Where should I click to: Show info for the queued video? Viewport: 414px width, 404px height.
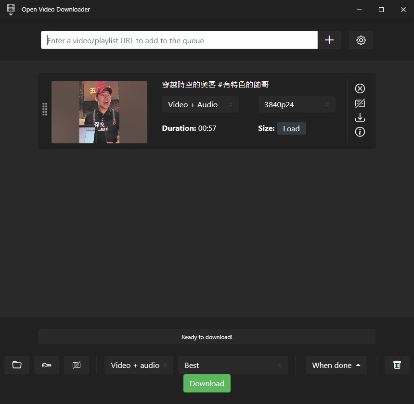(x=360, y=132)
